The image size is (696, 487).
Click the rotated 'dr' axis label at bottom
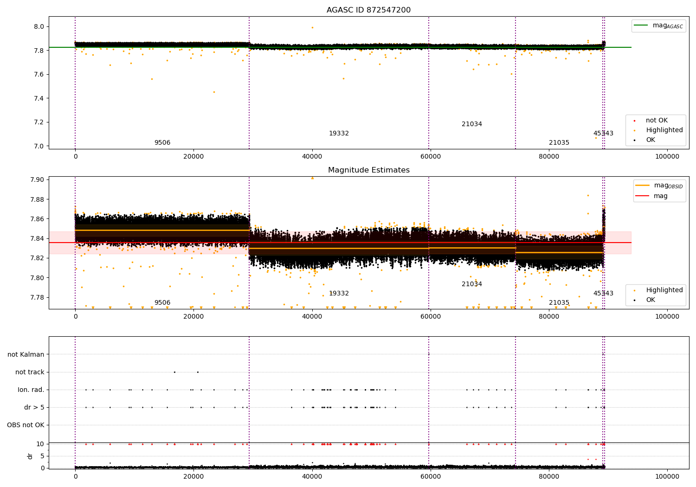[x=30, y=456]
